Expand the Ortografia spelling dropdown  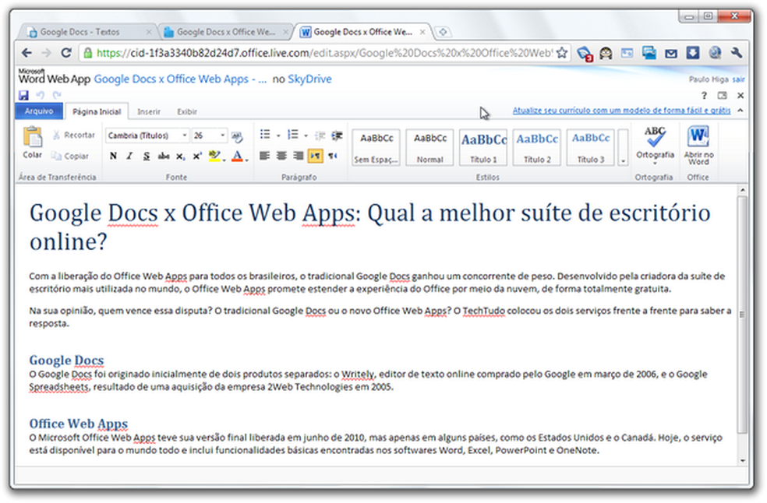point(655,164)
